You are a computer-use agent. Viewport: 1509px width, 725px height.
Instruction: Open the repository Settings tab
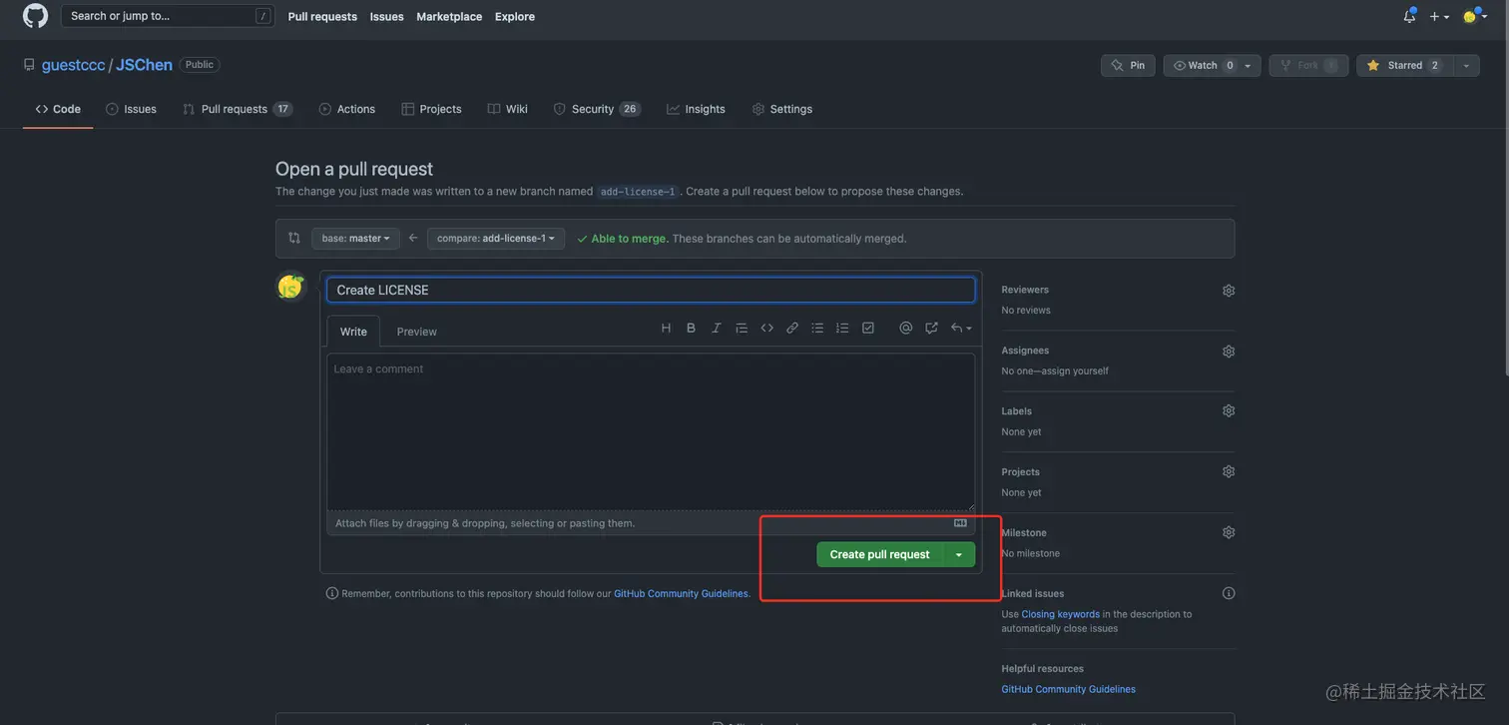(781, 109)
